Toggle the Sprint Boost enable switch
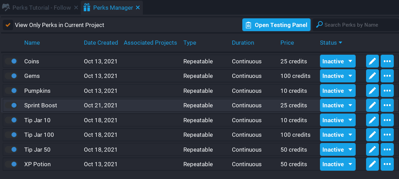This screenshot has width=399, height=179. (x=11, y=105)
